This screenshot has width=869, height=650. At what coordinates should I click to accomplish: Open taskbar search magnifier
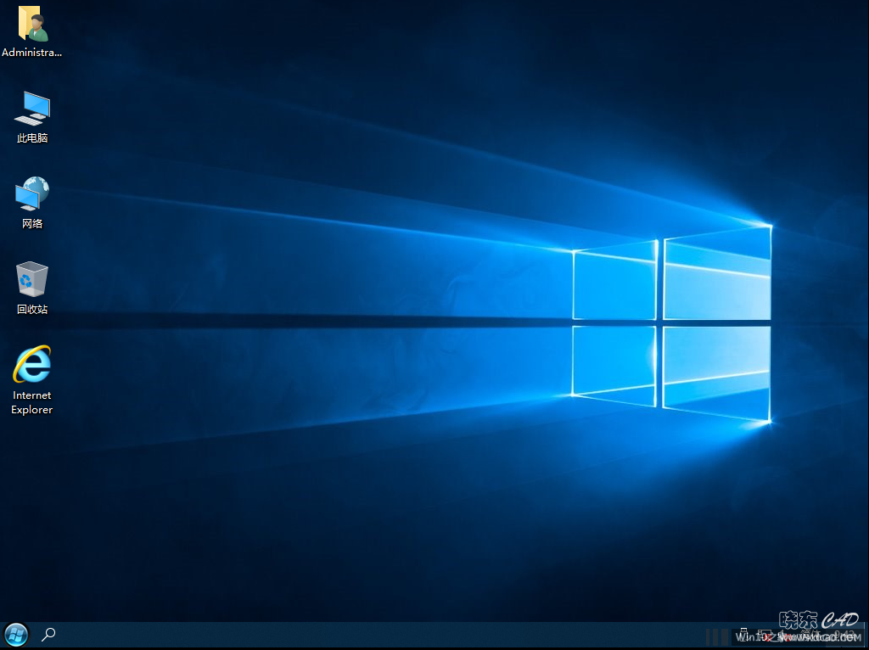(x=48, y=635)
